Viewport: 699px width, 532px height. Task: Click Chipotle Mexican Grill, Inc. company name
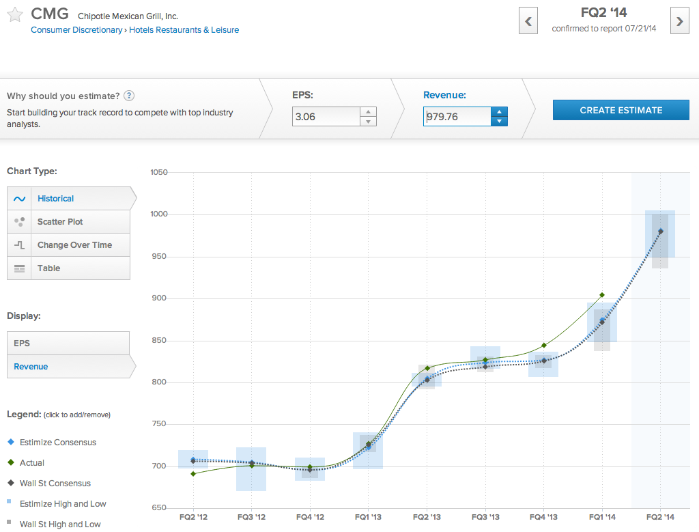[128, 16]
